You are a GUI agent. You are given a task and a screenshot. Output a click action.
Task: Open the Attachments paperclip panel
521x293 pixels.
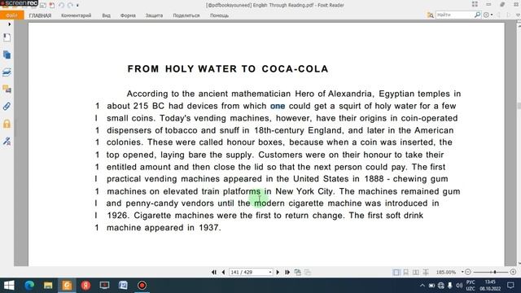(x=7, y=107)
